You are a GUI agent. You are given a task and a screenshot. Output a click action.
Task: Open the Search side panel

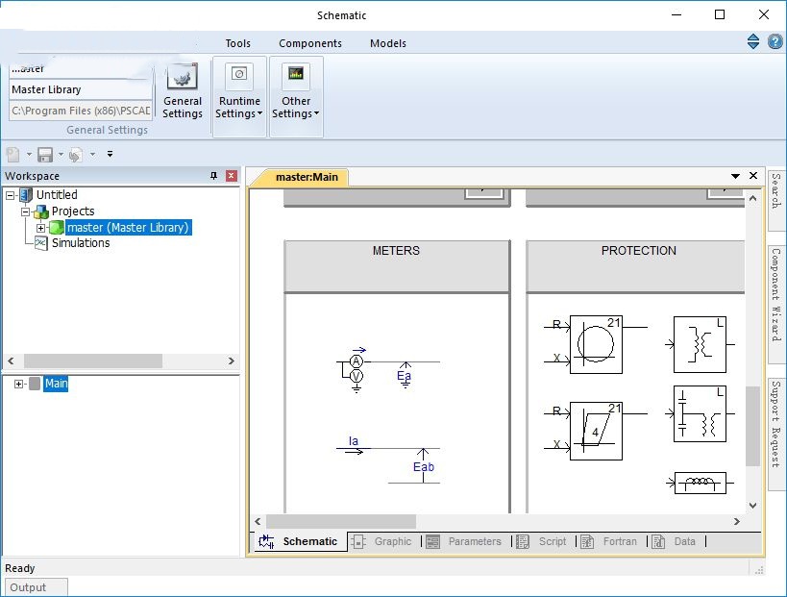pos(776,200)
